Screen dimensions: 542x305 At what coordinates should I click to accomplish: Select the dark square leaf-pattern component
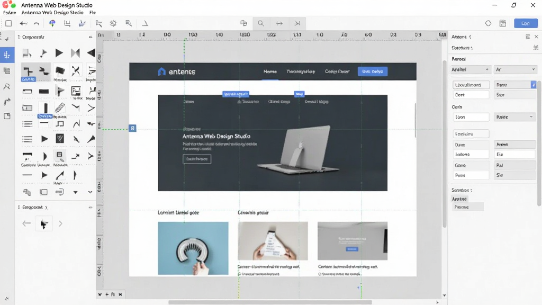[x=60, y=139]
